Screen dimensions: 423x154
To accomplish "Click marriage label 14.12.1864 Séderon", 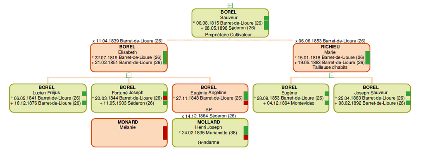I will [x=209, y=116].
